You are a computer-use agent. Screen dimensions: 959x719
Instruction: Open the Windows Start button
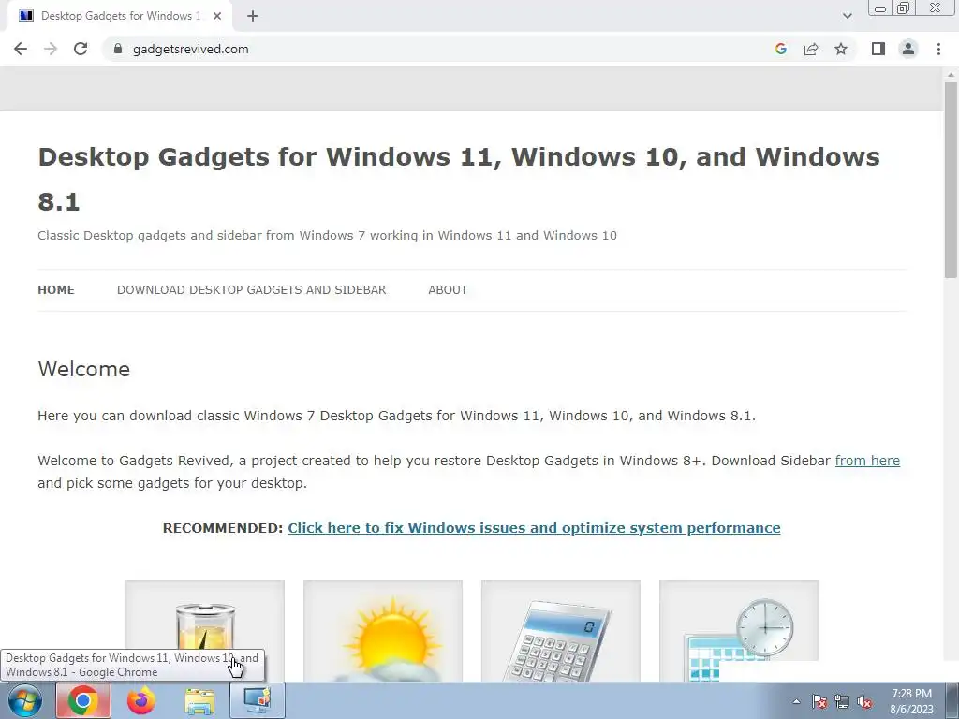point(25,700)
